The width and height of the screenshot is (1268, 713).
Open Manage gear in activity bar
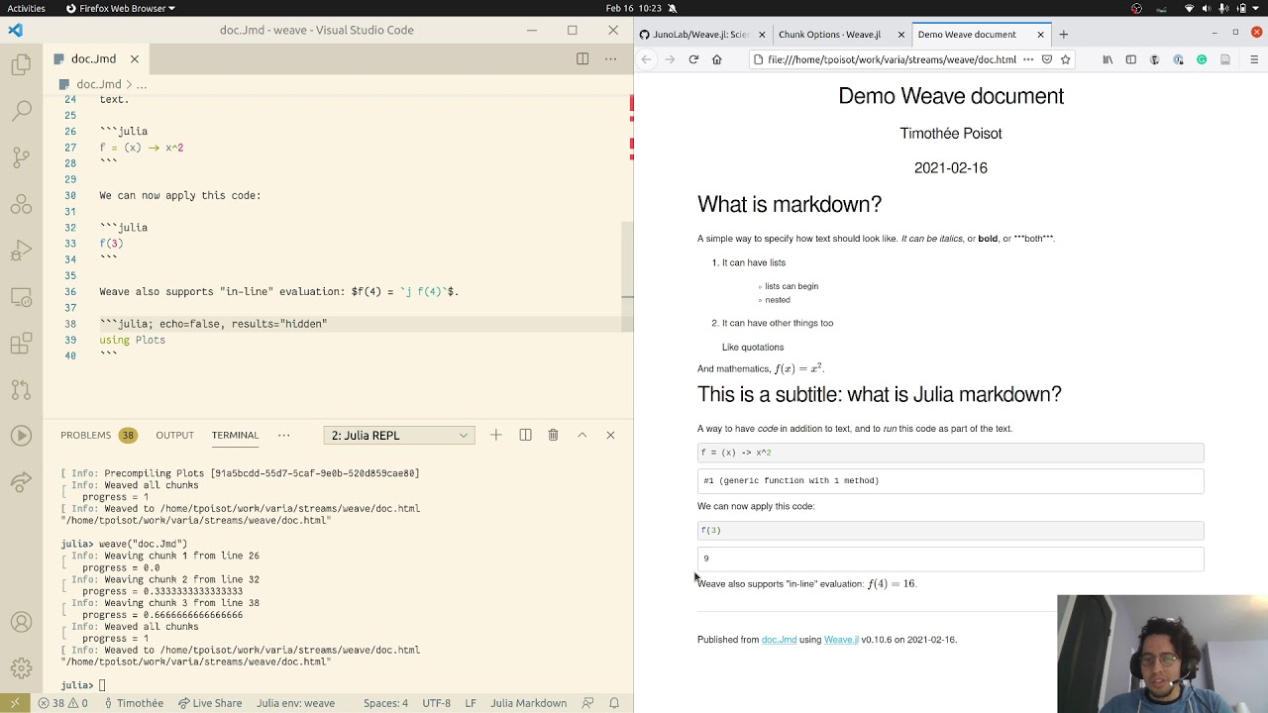coord(21,668)
